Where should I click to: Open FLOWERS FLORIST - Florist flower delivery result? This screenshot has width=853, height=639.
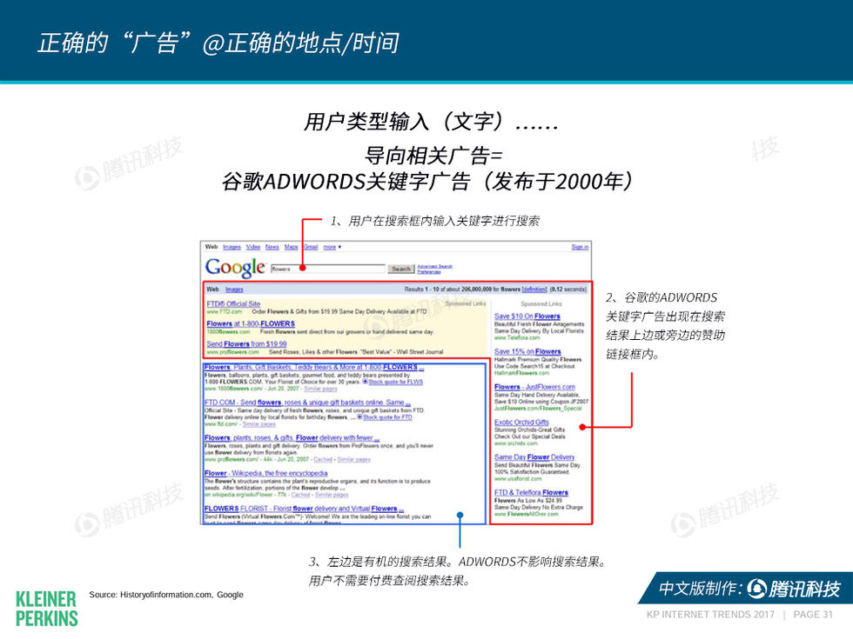tap(304, 509)
